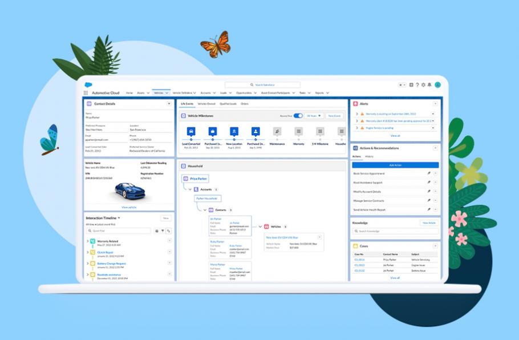Expand the Engine Service alert row
Image resolution: width=519 pixels, height=340 pixels.
(357, 128)
